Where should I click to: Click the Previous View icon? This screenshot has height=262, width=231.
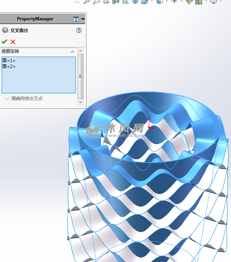coord(106,2)
